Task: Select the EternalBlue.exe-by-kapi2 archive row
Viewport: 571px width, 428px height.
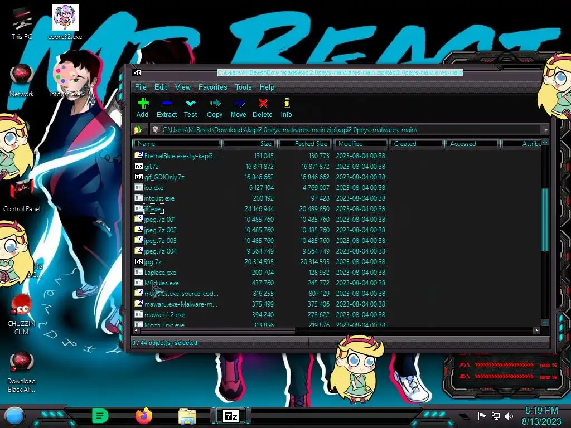Action: click(x=260, y=156)
